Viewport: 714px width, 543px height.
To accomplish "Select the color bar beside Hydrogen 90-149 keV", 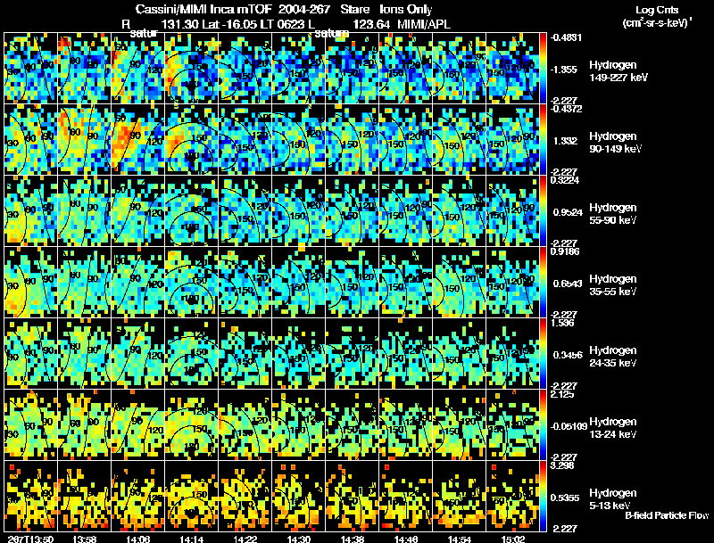I will point(543,140).
